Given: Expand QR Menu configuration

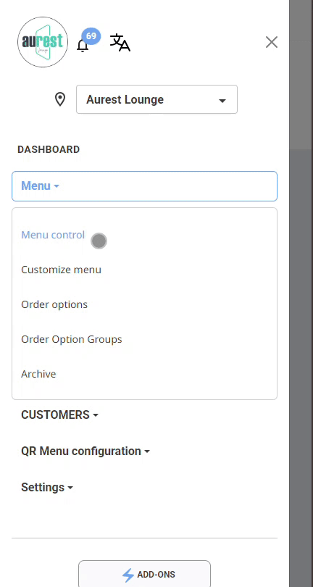Looking at the screenshot, I should coord(85,451).
